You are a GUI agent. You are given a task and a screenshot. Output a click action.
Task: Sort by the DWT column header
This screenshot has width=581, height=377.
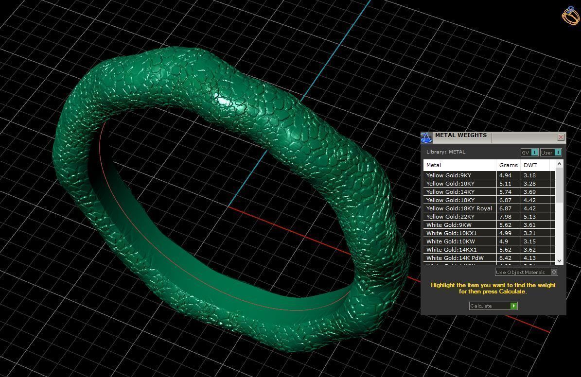click(x=535, y=165)
